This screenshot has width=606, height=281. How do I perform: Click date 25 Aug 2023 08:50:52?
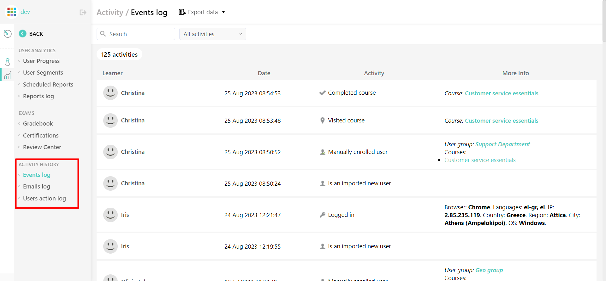[x=252, y=152]
